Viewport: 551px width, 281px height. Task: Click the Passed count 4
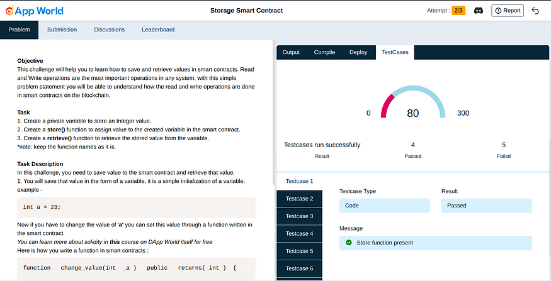pyautogui.click(x=413, y=145)
